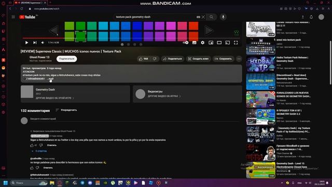
Task: Create a clip with Создать клип
Action: tap(198, 59)
